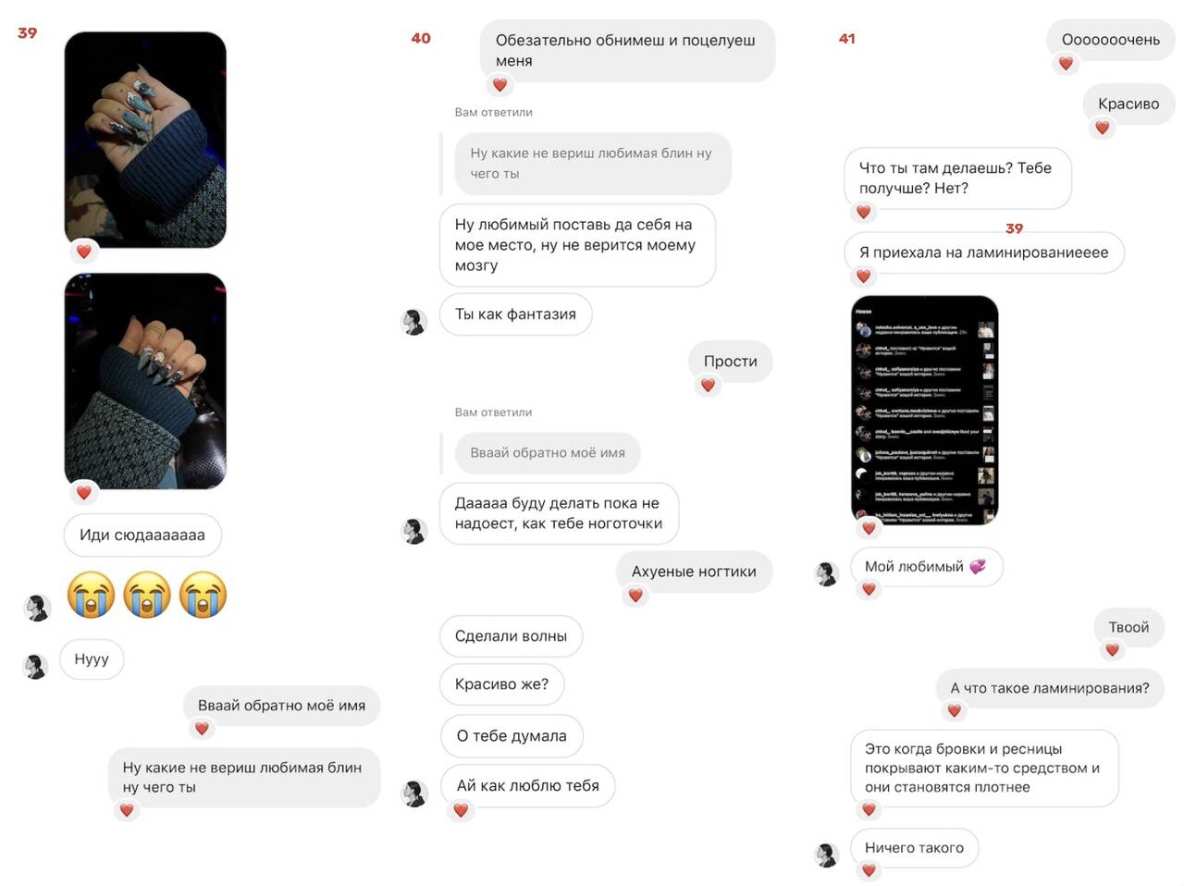
Task: Click the 'Иди сюдааааааа' message bubble
Action: pos(142,535)
